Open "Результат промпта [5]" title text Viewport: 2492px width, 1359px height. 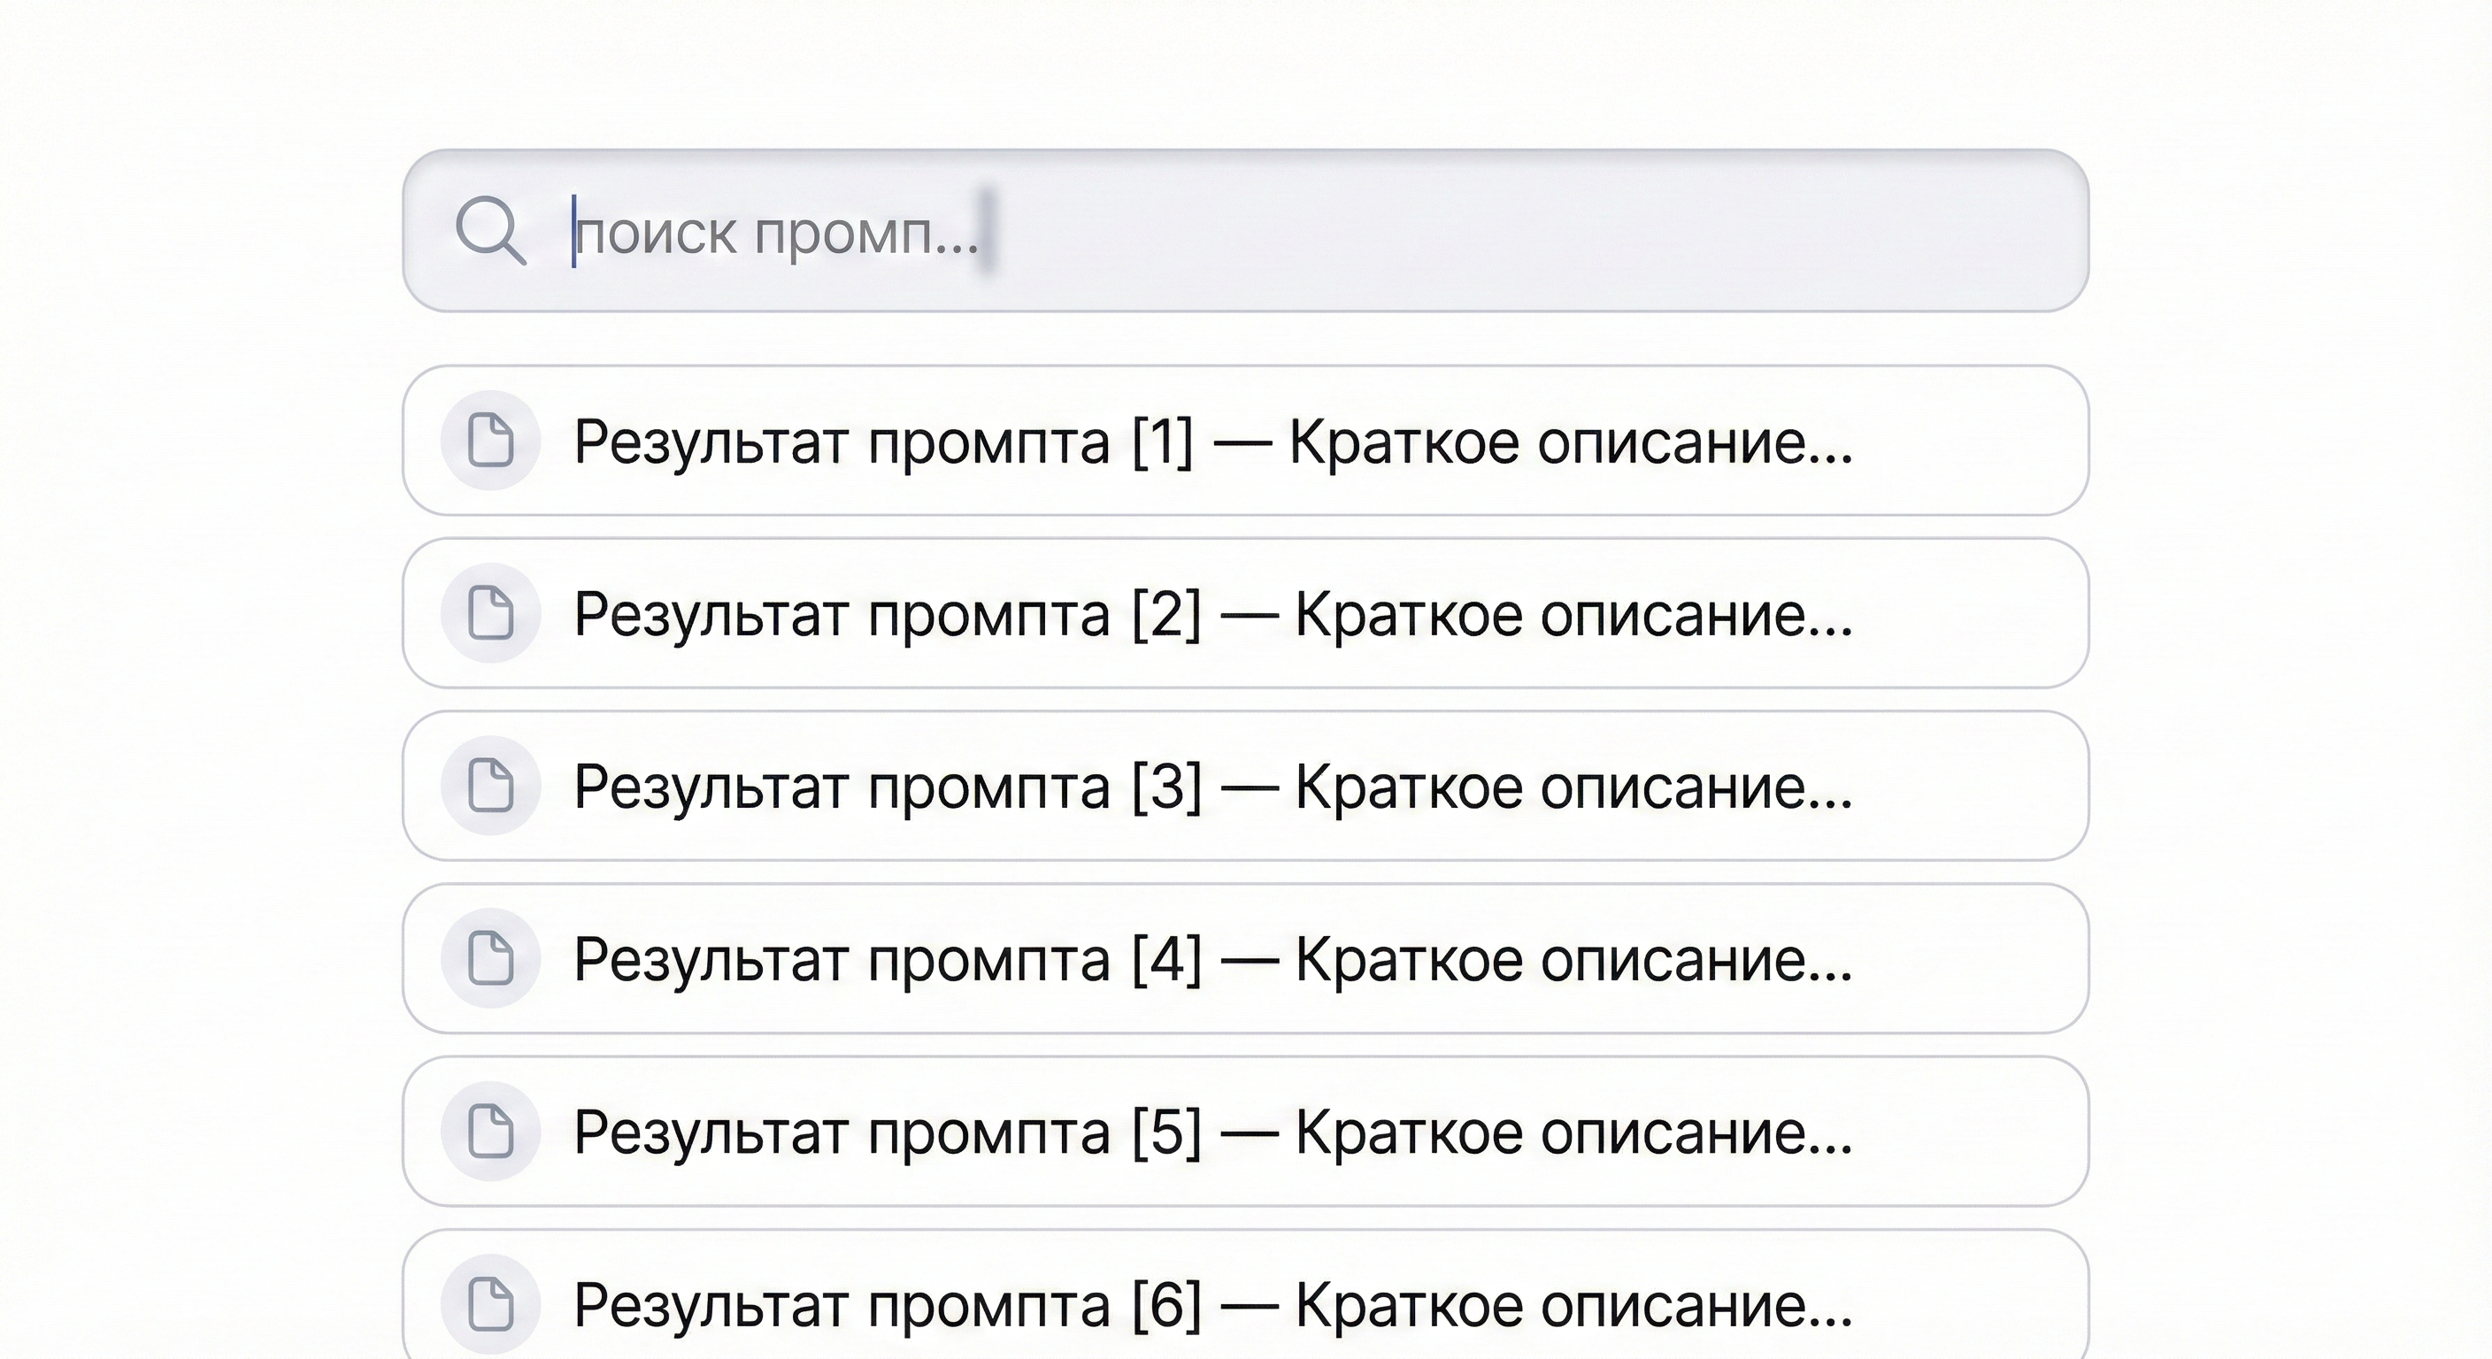[887, 1132]
